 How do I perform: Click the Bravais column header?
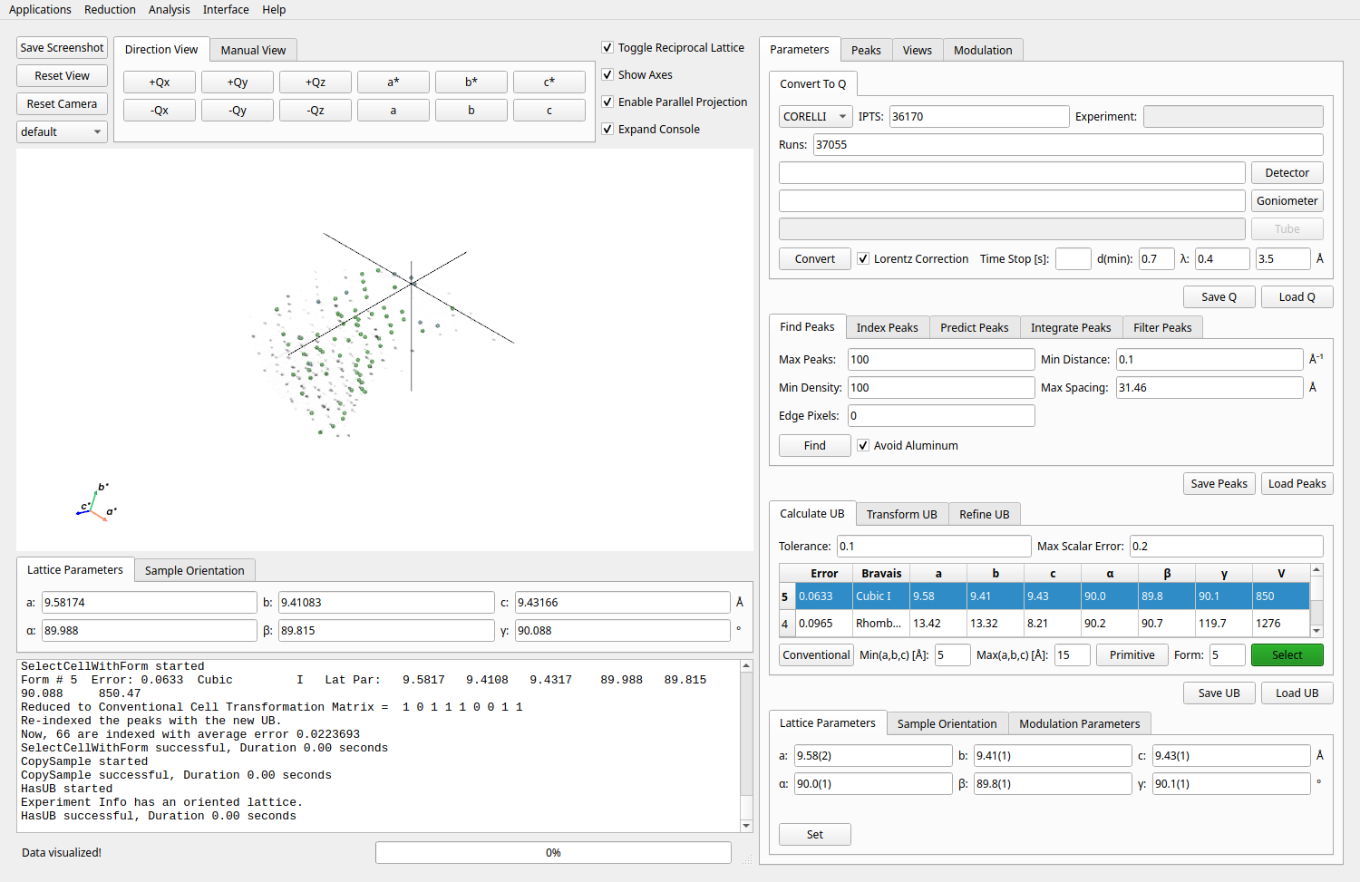click(881, 573)
